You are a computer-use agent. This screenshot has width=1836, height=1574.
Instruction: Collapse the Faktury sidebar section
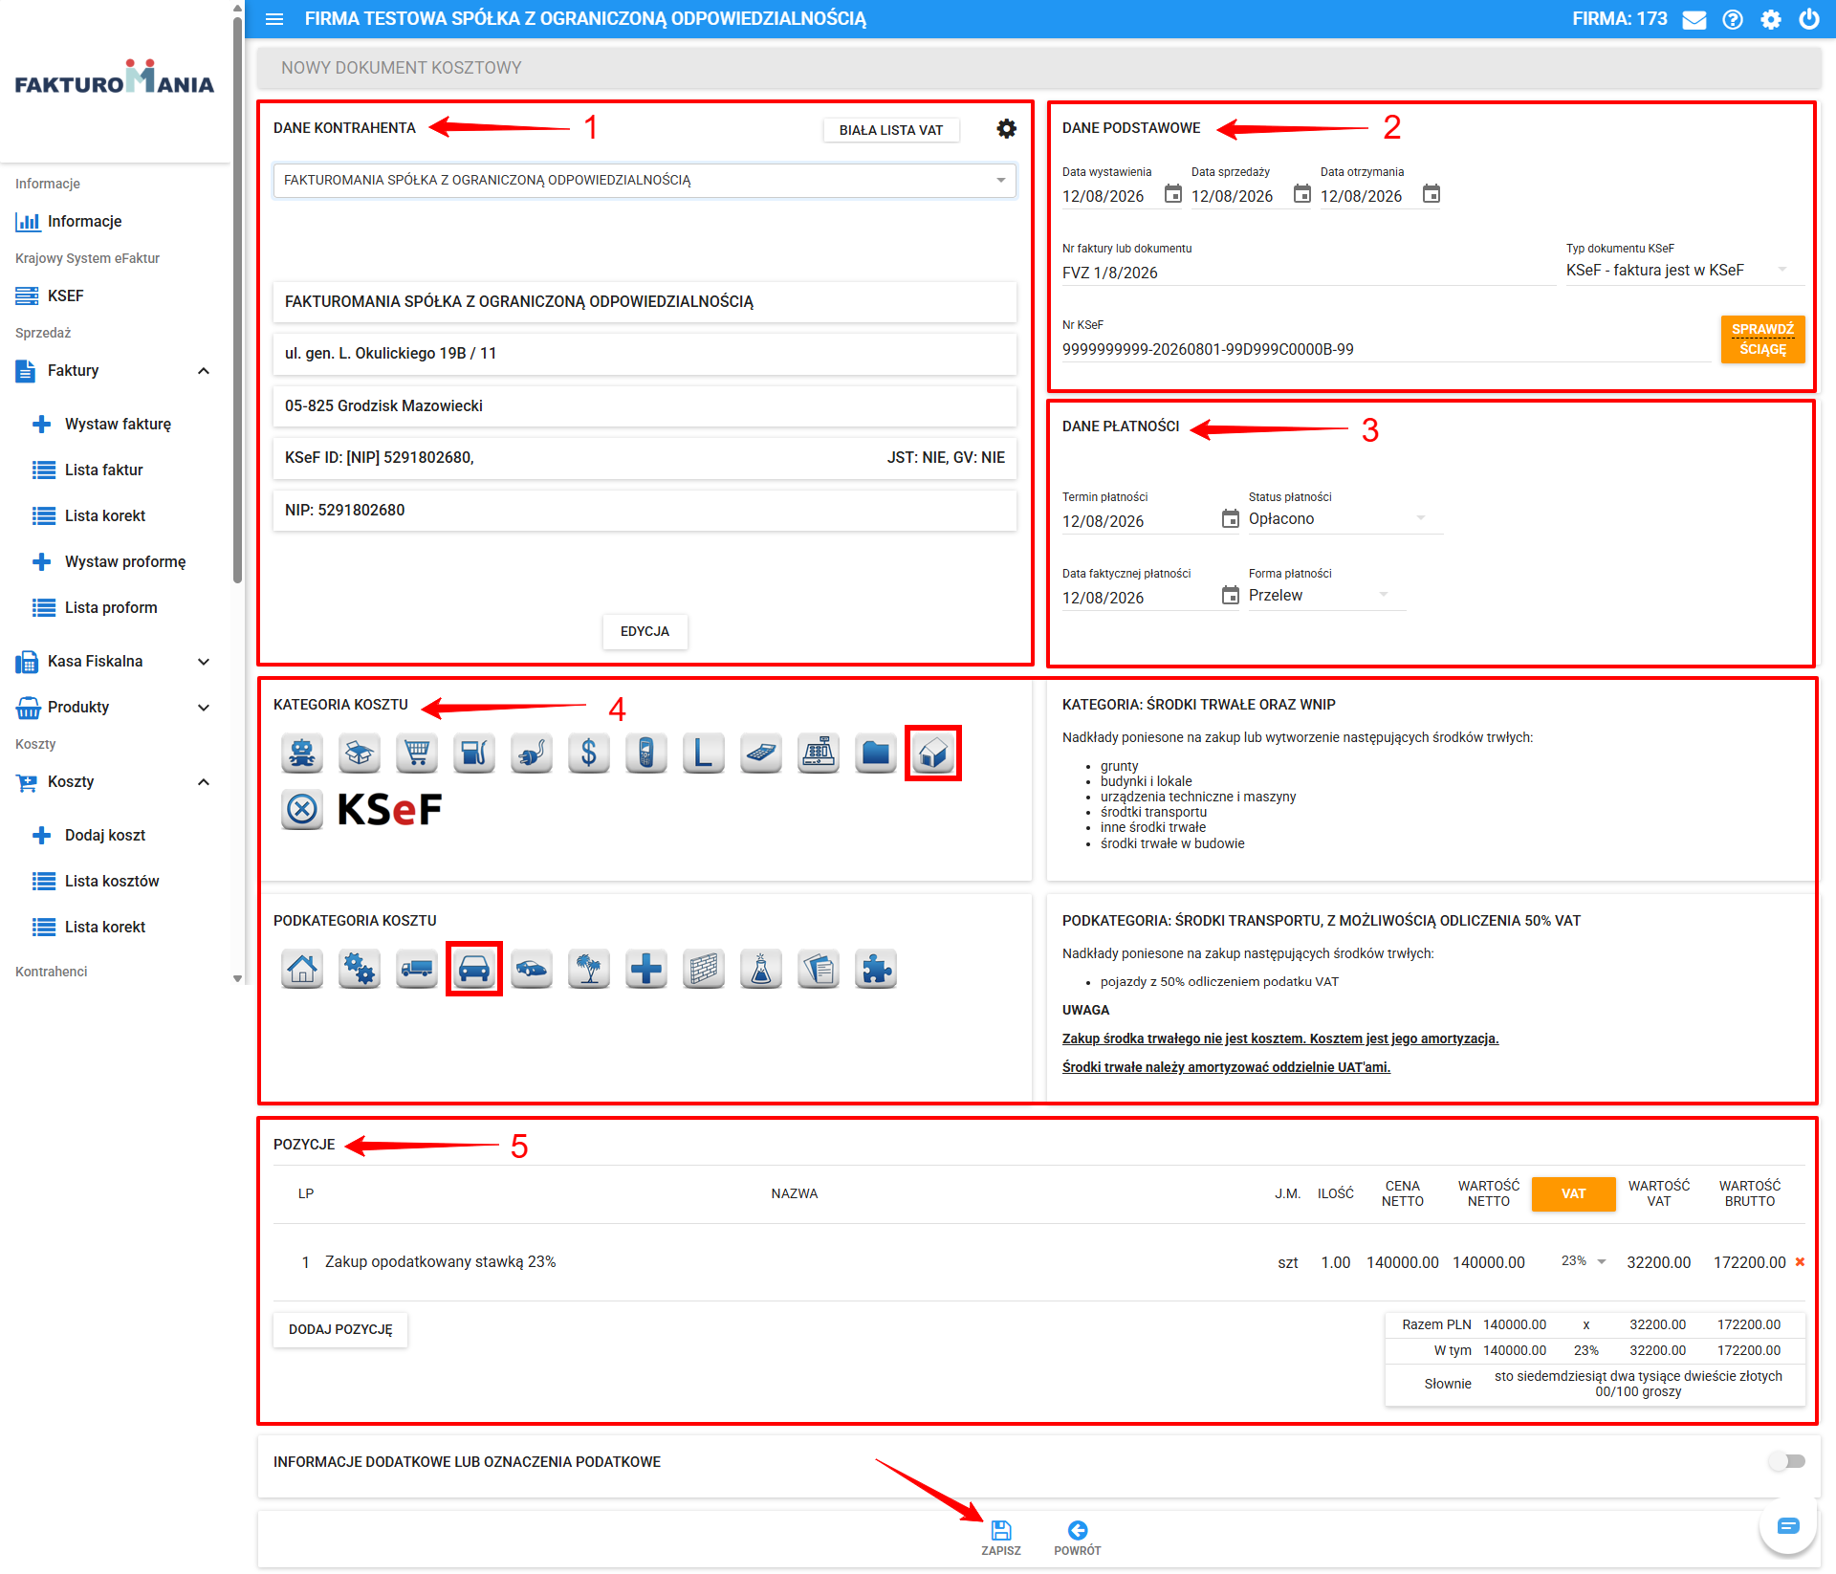[204, 371]
